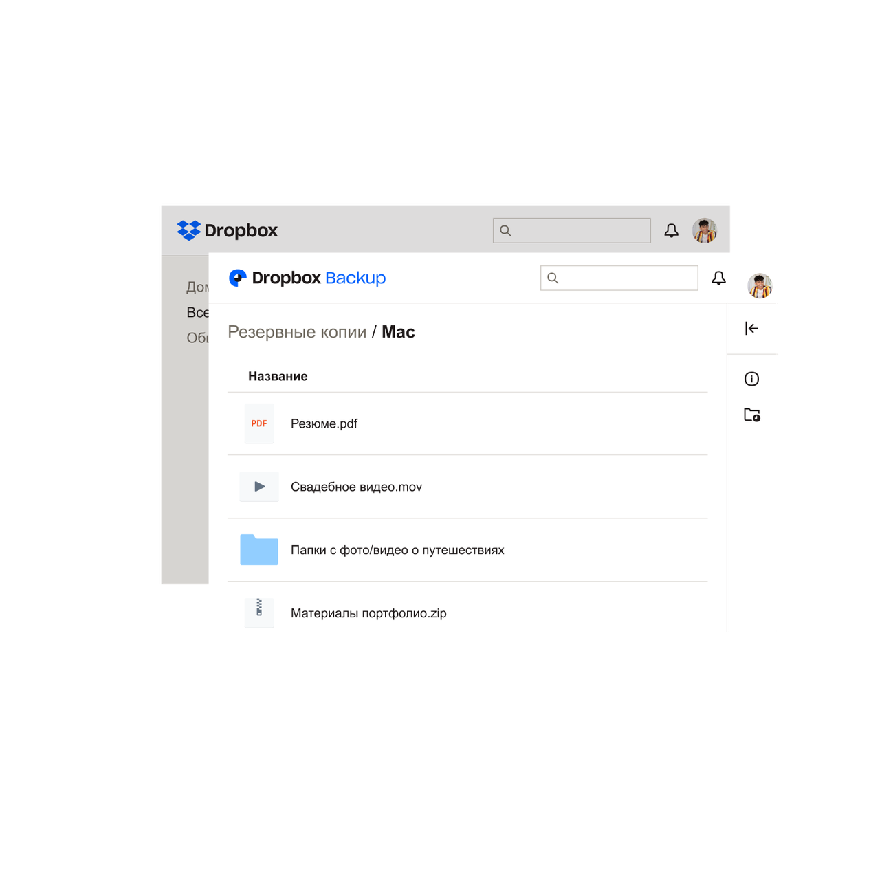
Task: Click the Dropbox Backup logo icon
Action: [x=237, y=278]
